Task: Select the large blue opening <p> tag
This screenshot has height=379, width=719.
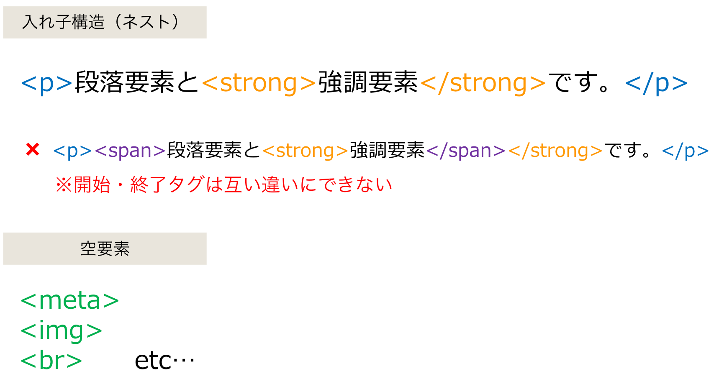Action: [47, 83]
